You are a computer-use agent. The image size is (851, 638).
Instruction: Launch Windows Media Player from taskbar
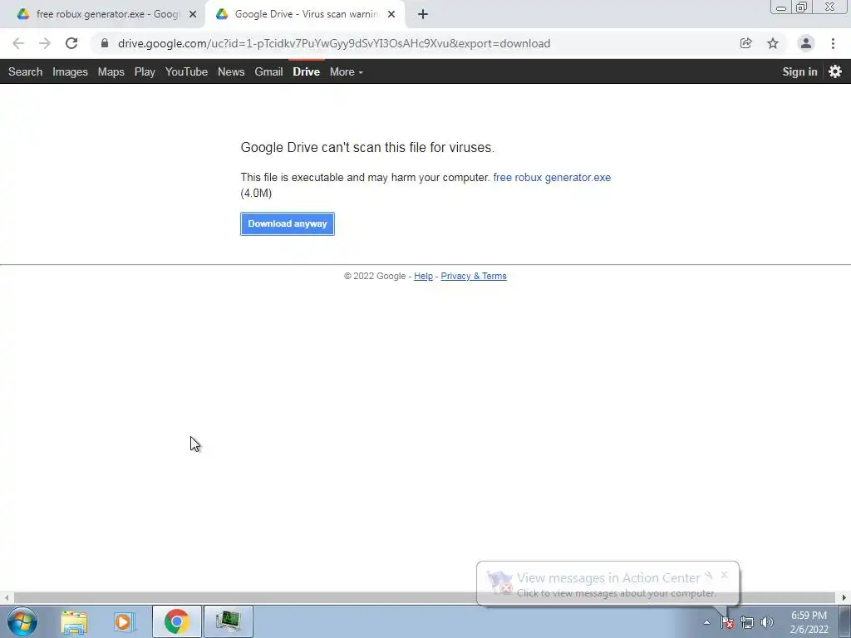pos(123,621)
